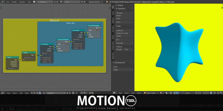Viewport: 223px width, 111px height.
Task: Click the copy nodes icon
Action: [90, 93]
